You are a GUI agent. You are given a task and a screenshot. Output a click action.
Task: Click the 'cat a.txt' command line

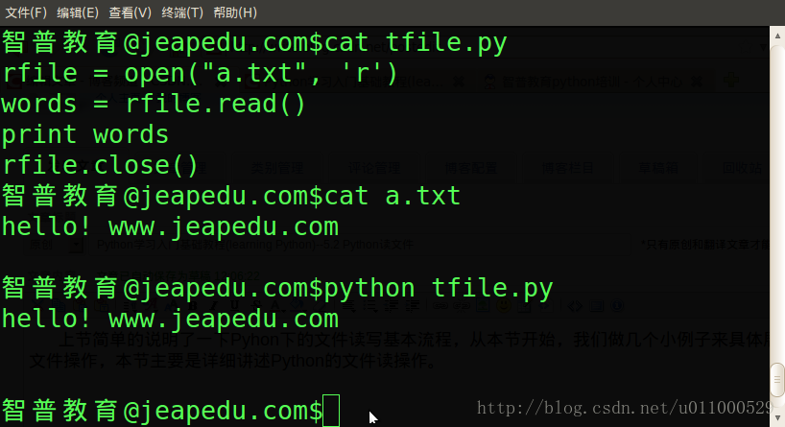point(230,196)
